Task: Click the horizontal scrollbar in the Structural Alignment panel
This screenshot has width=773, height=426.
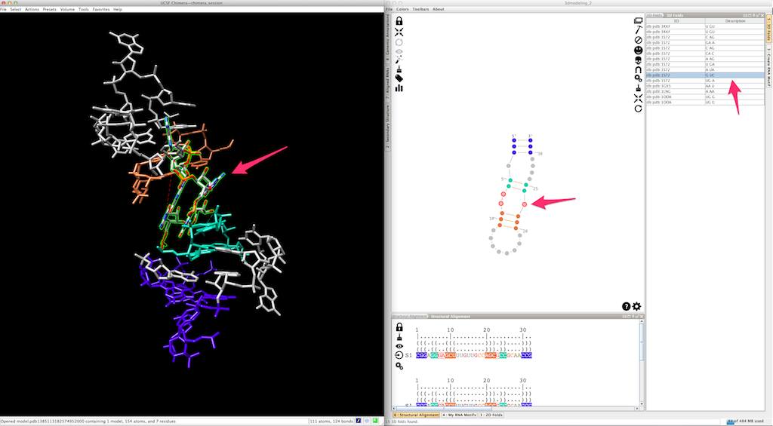Action: coord(516,408)
